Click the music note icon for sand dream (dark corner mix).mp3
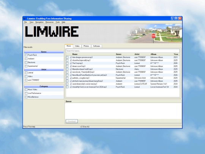The height and width of the screenshot is (154, 205). (x=71, y=84)
